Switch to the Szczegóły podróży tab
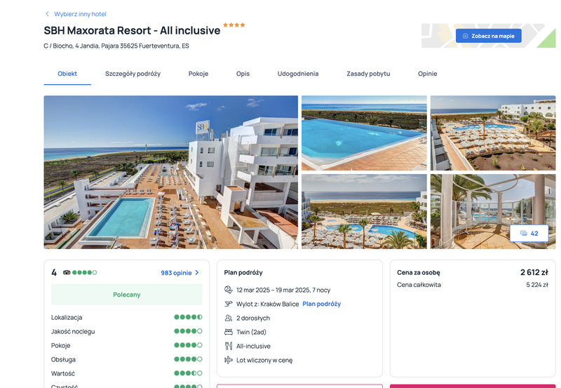Image resolution: width=561 pixels, height=388 pixels. pos(133,74)
